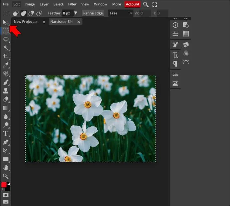This screenshot has height=206, width=230.
Task: Open the Properties panel icon
Action: [175, 34]
